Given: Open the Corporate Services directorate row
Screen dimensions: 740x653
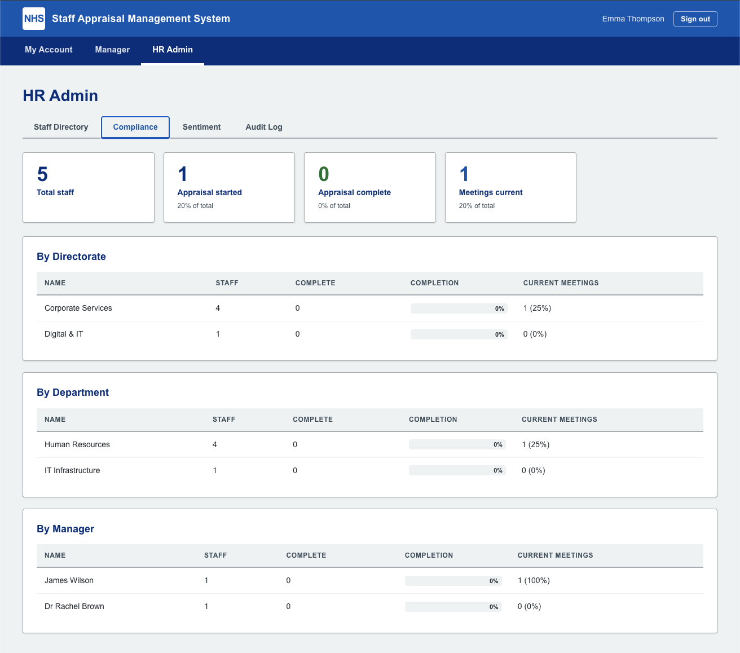Looking at the screenshot, I should tap(78, 308).
